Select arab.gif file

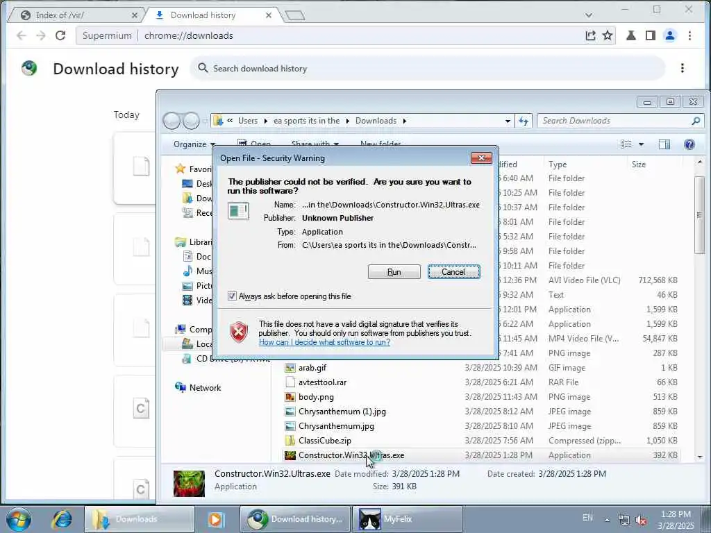pyautogui.click(x=312, y=368)
